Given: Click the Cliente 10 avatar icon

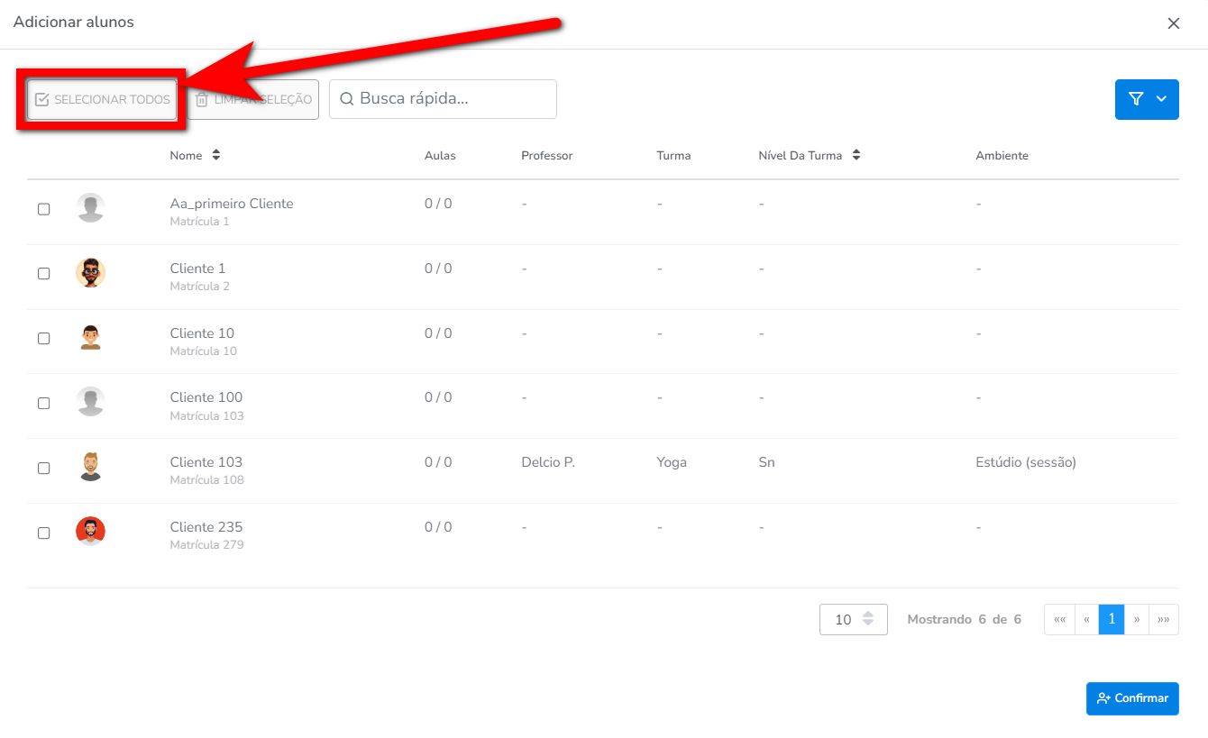Looking at the screenshot, I should point(90,338).
